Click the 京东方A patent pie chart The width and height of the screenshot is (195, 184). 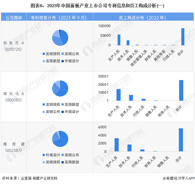pyautogui.click(x=60, y=38)
